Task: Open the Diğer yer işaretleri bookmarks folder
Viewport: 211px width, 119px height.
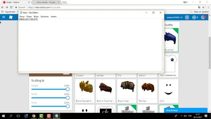Action: pyautogui.click(x=199, y=12)
